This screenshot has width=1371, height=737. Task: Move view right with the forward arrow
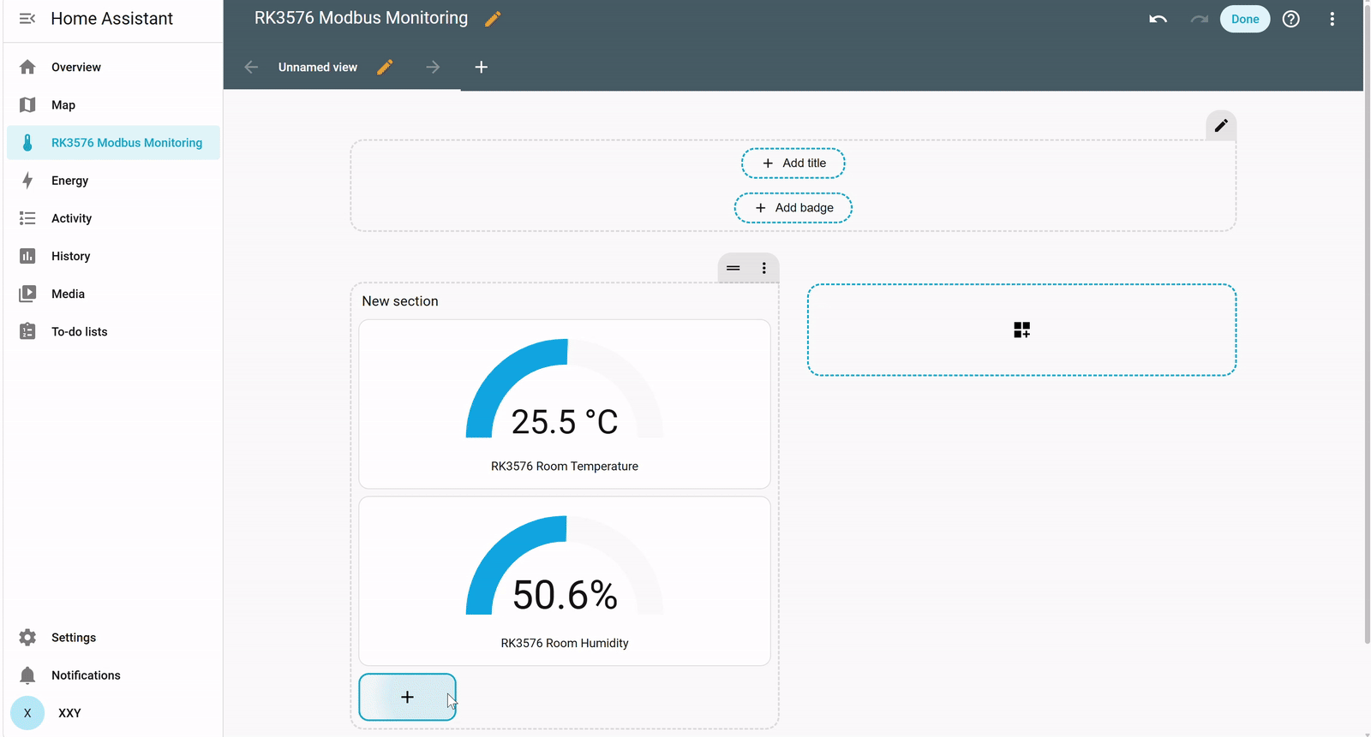tap(433, 67)
